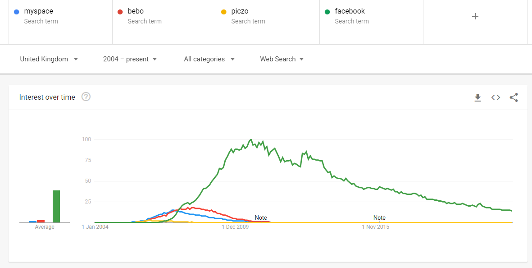The height and width of the screenshot is (268, 532).
Task: Click the 100 y-axis label
Action: (x=86, y=139)
